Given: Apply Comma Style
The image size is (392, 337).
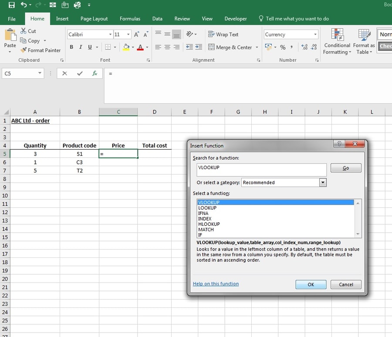Looking at the screenshot, I should point(292,47).
